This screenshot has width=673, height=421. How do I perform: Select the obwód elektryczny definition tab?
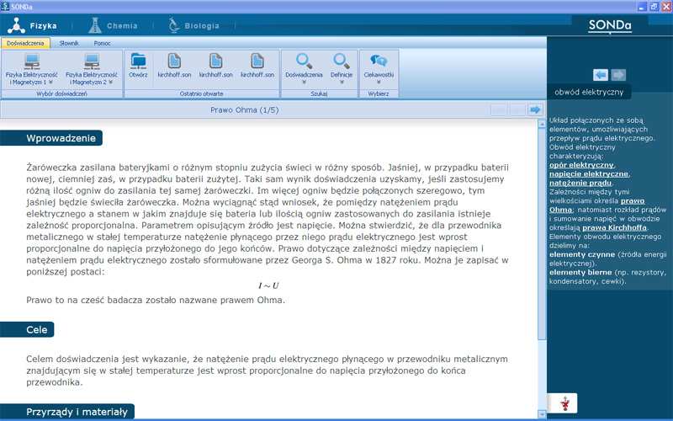[589, 92]
